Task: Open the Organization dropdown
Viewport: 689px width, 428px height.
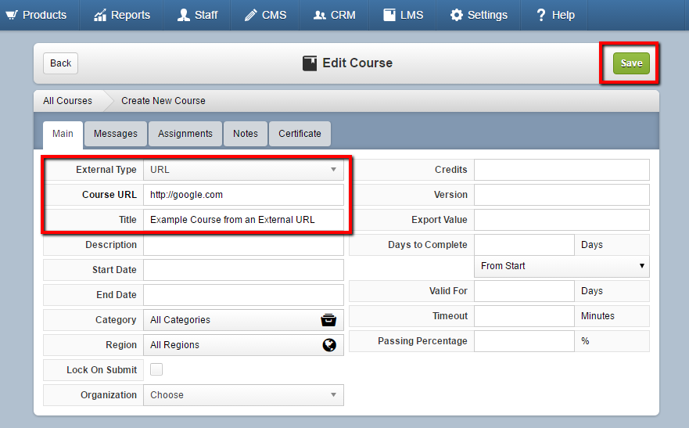Action: pyautogui.click(x=243, y=395)
